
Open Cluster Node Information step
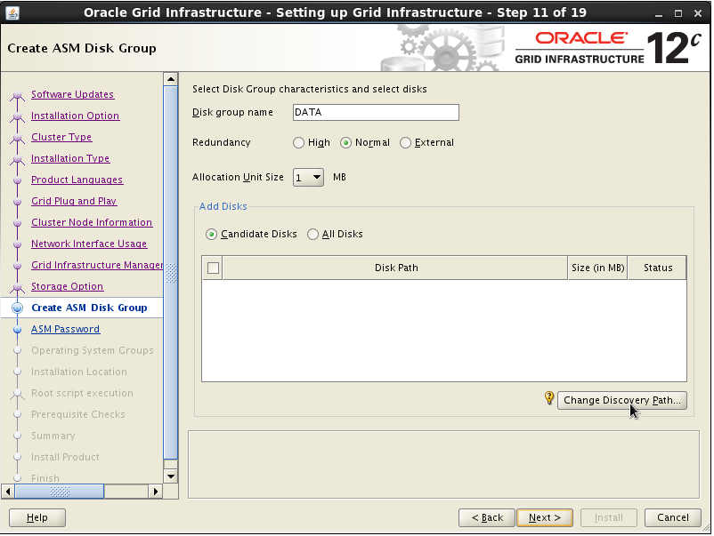(x=92, y=223)
